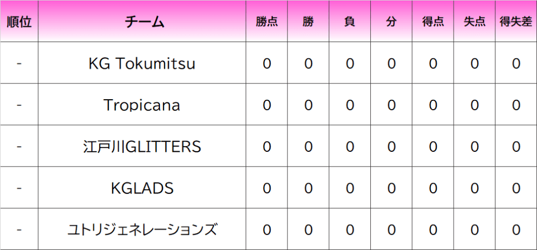Click the 分 column header
This screenshot has height=250, width=537.
pyautogui.click(x=391, y=22)
